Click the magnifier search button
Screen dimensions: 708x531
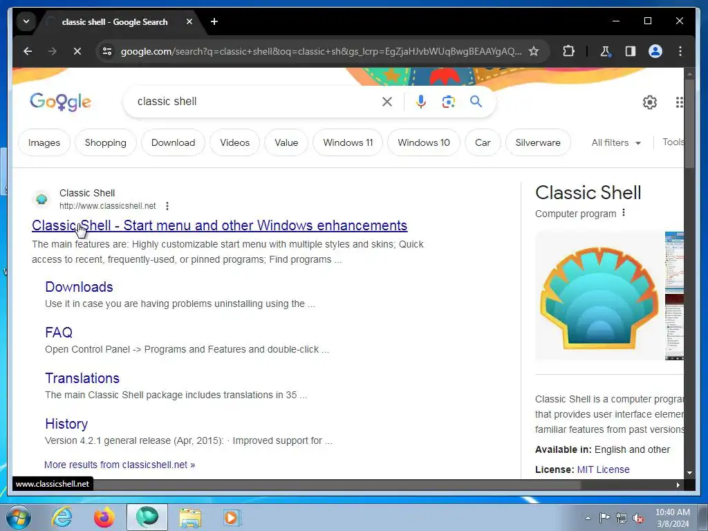tap(476, 101)
